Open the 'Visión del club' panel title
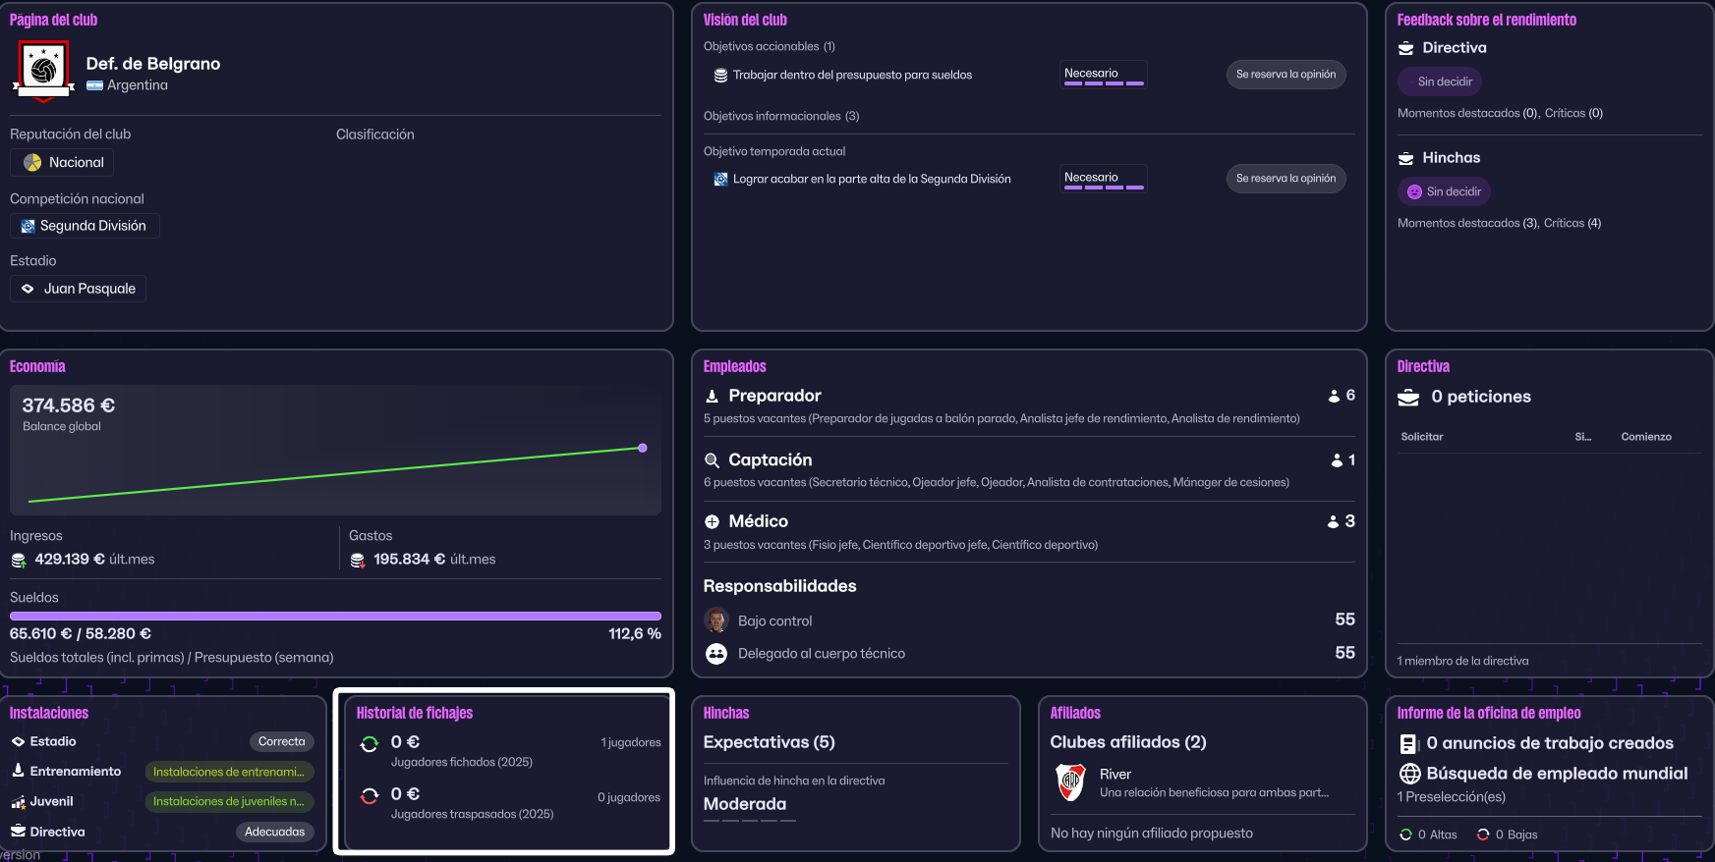Image resolution: width=1715 pixels, height=862 pixels. click(x=745, y=20)
